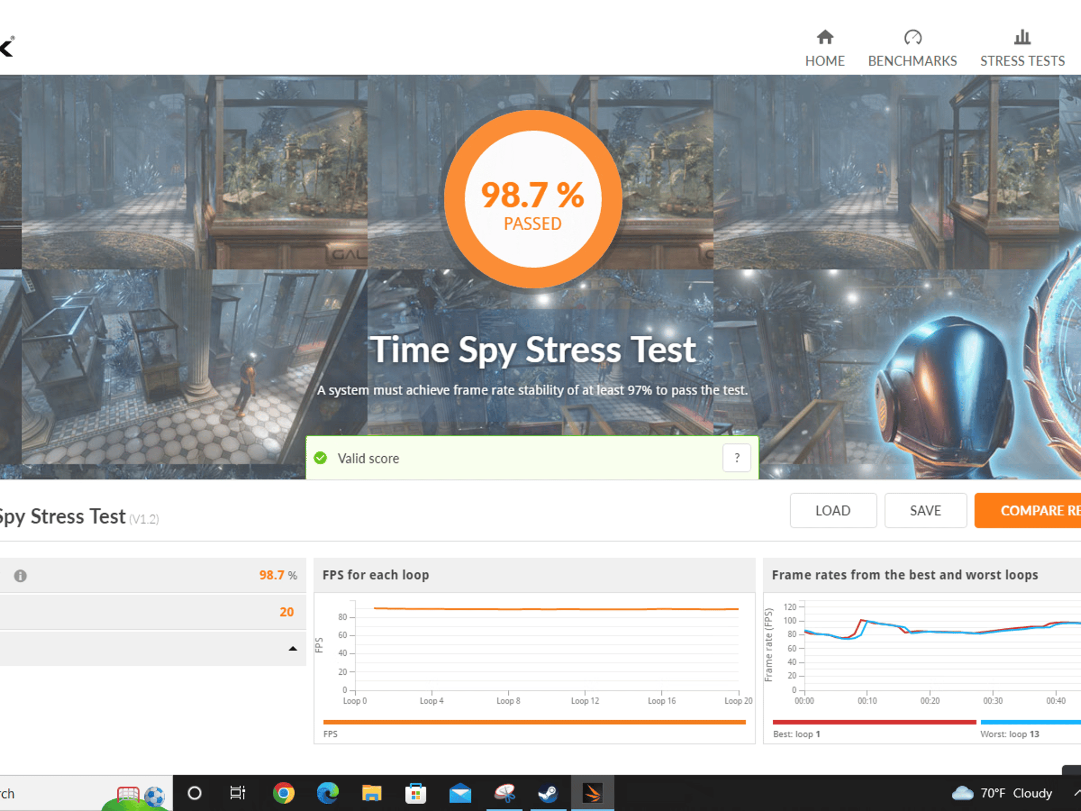Click the Worst: loop 13 label
The image size is (1081, 811).
click(1010, 734)
